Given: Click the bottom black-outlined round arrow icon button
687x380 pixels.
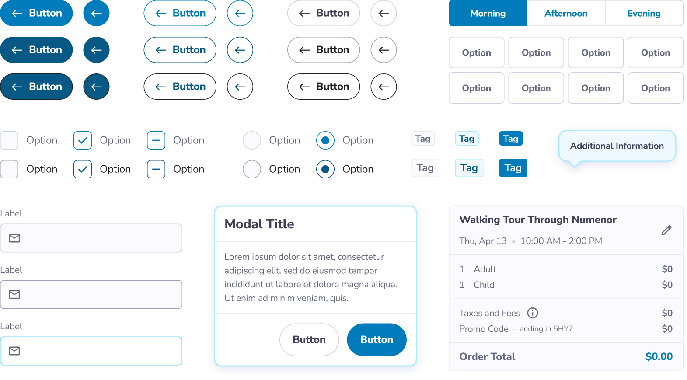Looking at the screenshot, I should (384, 87).
